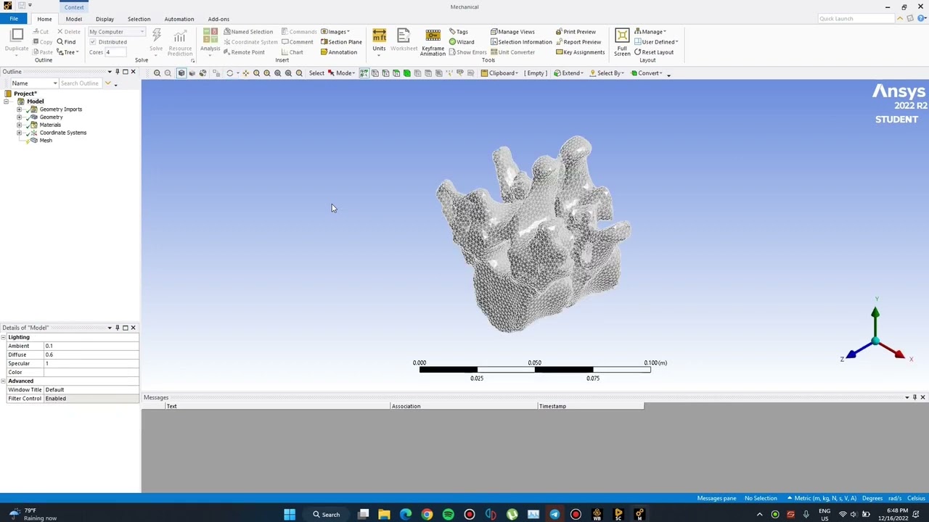The height and width of the screenshot is (522, 929).
Task: Open Selection Information
Action: pos(521,42)
